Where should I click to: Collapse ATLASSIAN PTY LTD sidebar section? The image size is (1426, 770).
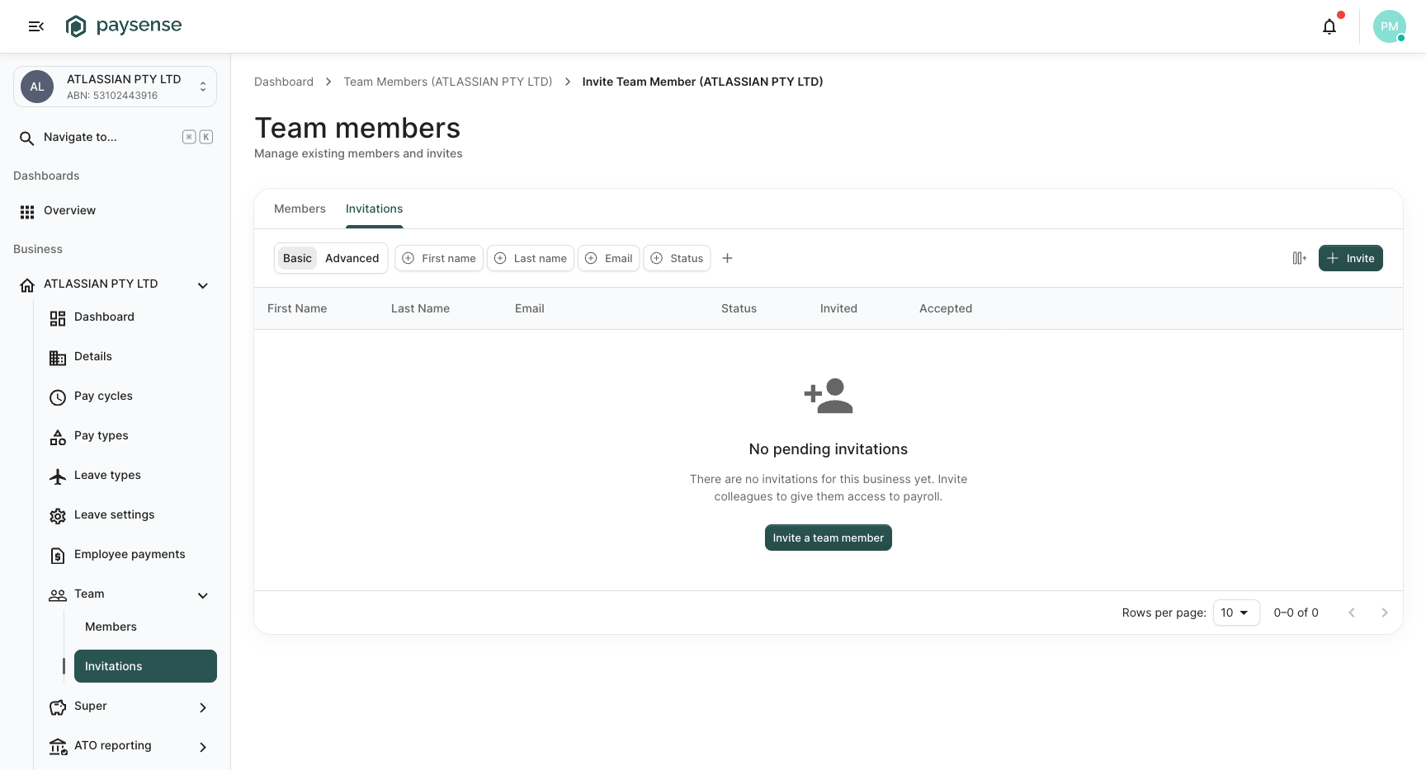click(203, 285)
